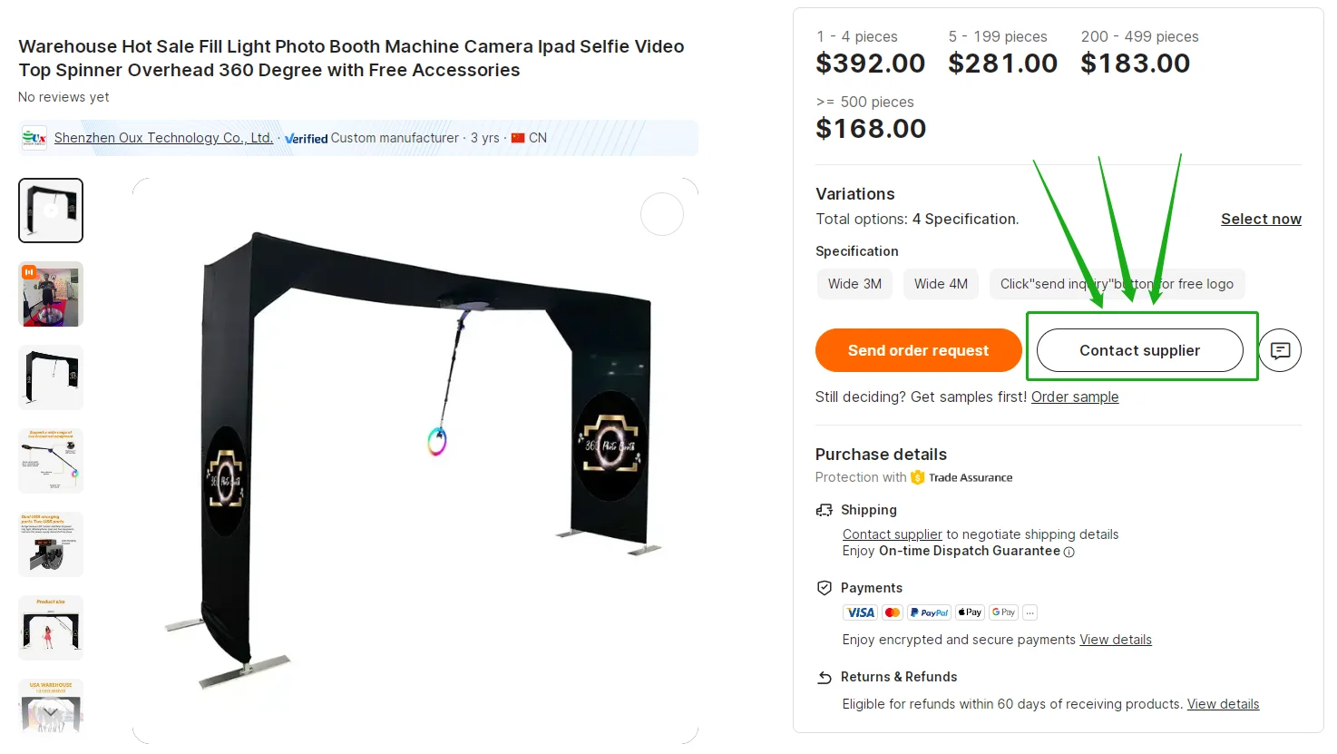The width and height of the screenshot is (1337, 754).
Task: Open the On-time Dispatch Guarantee info popup
Action: click(1071, 552)
